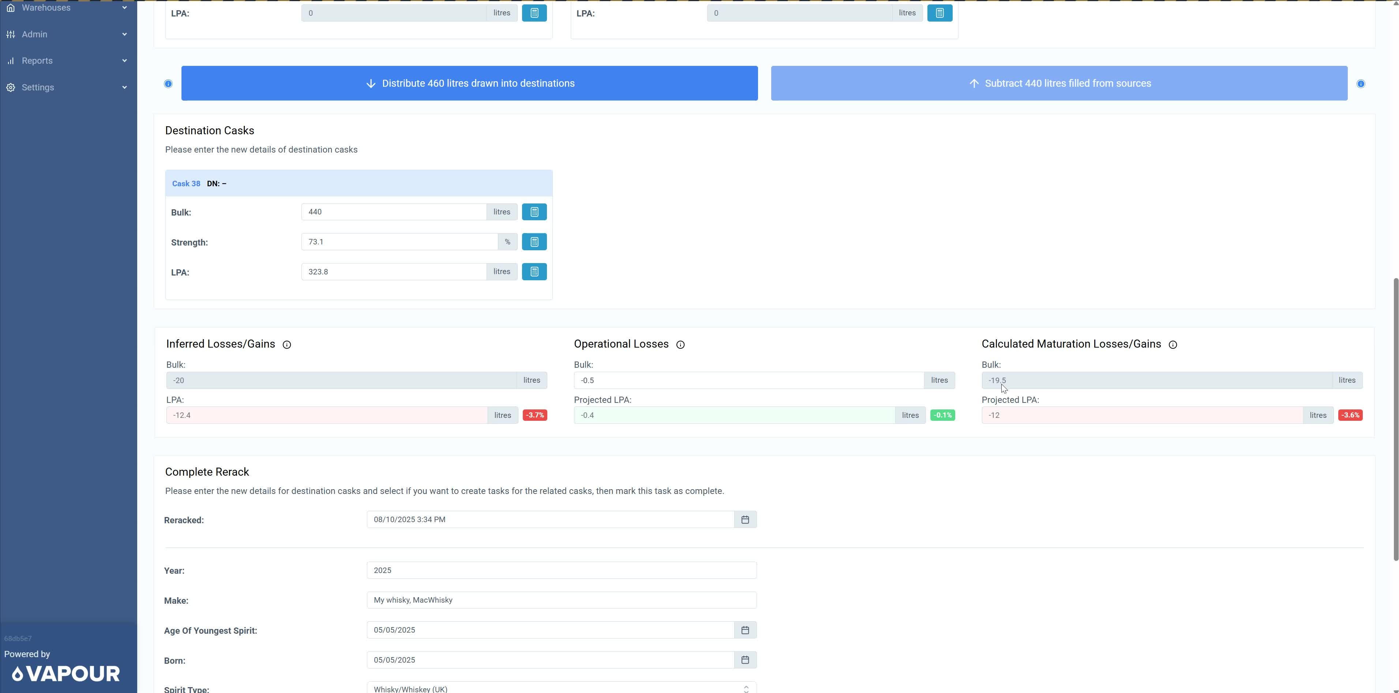Image resolution: width=1399 pixels, height=693 pixels.
Task: Open the Spirit Type dropdown
Action: coord(561,688)
